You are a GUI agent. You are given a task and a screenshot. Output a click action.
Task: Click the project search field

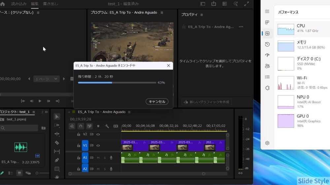click(19, 128)
